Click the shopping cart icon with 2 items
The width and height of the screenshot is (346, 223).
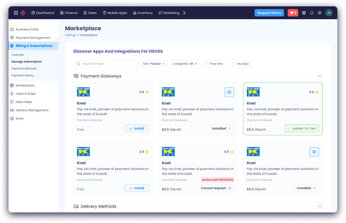(293, 13)
